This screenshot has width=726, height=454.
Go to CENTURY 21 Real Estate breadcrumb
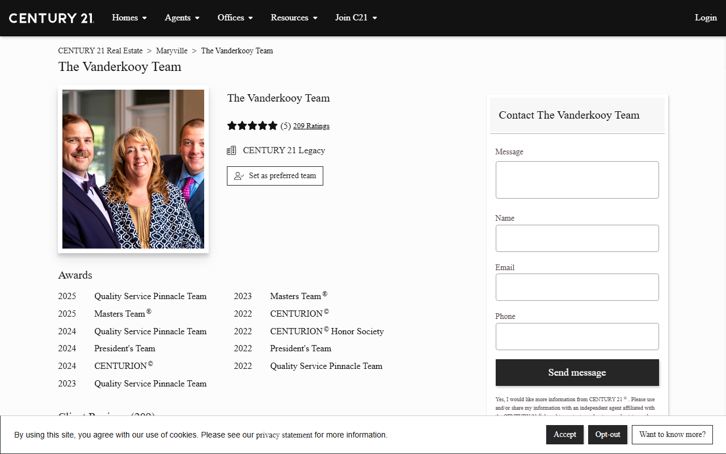point(100,51)
